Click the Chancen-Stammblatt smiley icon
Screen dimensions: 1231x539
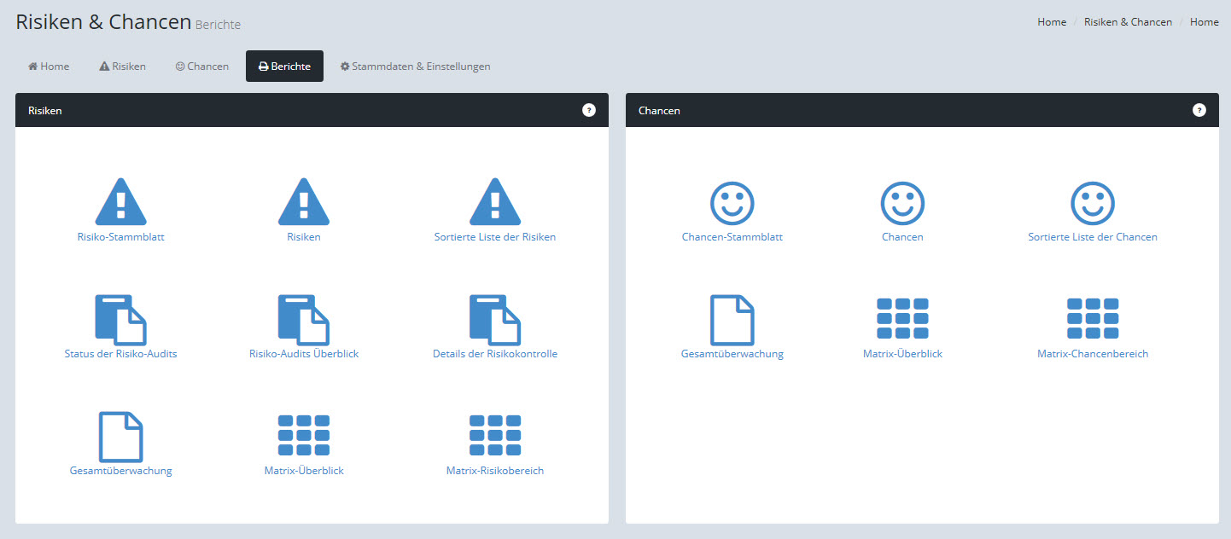click(x=732, y=203)
